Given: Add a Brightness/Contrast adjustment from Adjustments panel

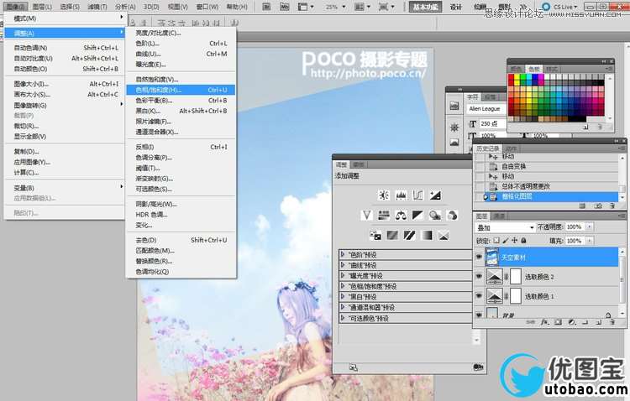Looking at the screenshot, I should (x=384, y=195).
